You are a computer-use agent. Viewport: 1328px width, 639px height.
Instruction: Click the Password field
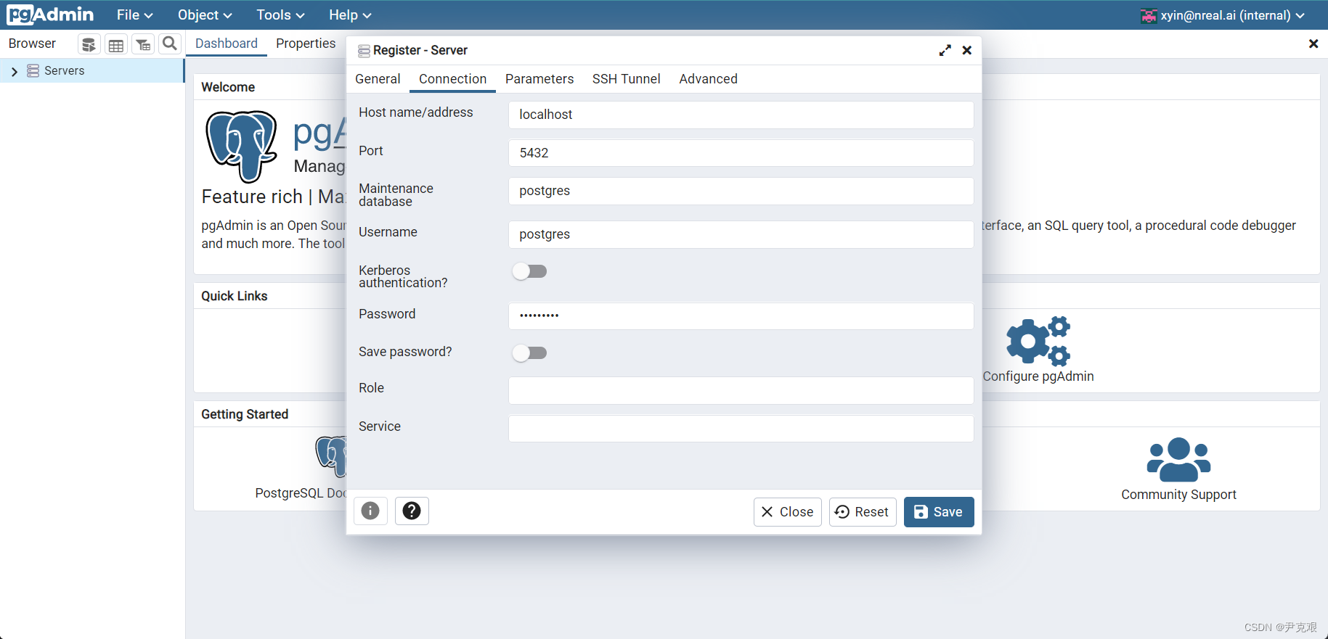click(x=741, y=316)
